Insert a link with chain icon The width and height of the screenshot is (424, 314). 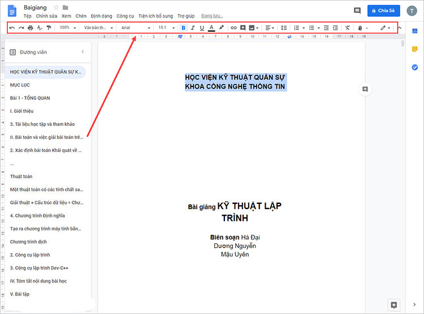coord(233,28)
